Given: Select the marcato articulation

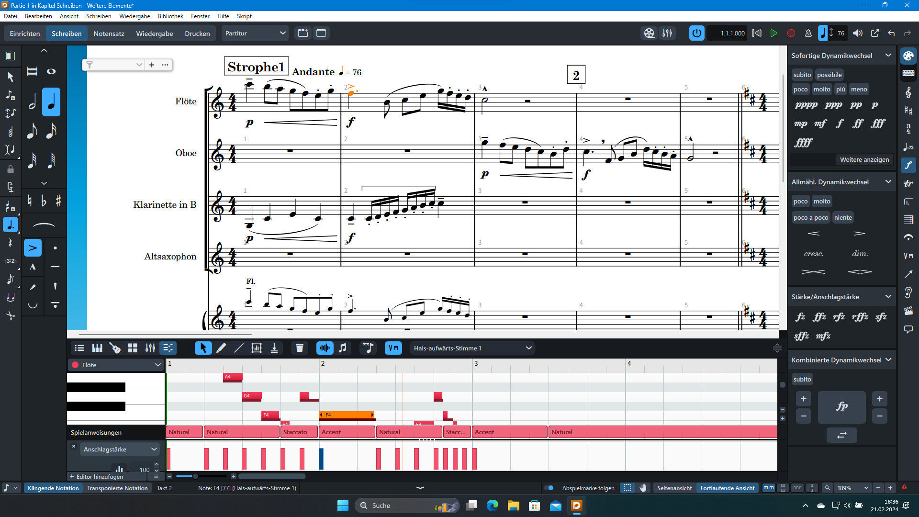Looking at the screenshot, I should pos(33,267).
